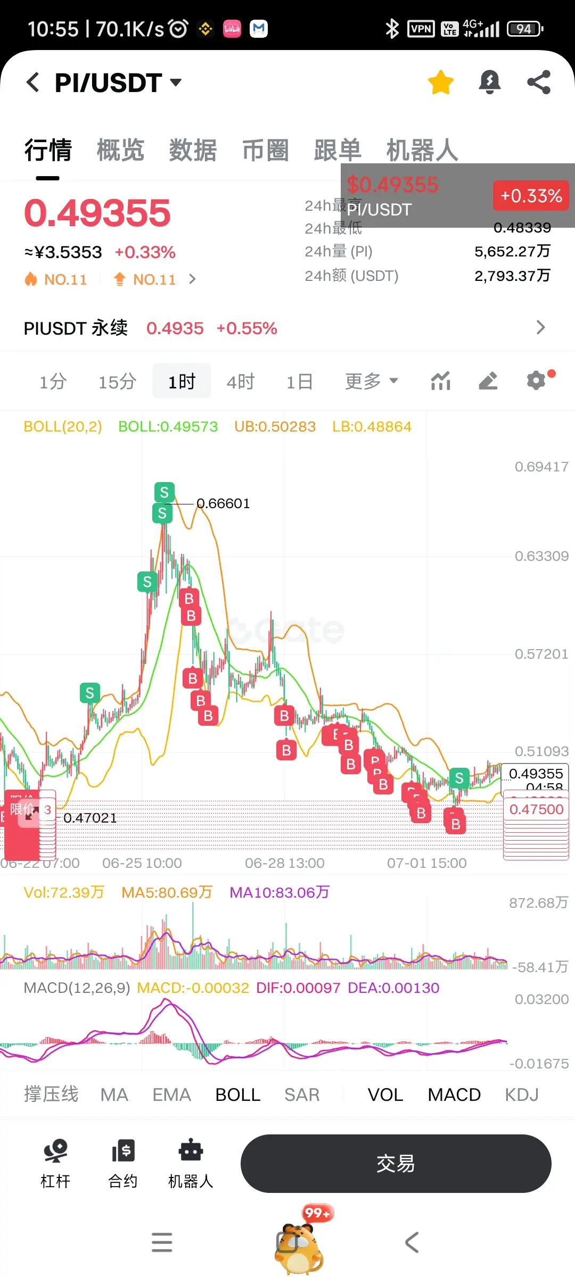This screenshot has width=575, height=1277.
Task: Select the 1时 timeframe
Action: click(182, 382)
